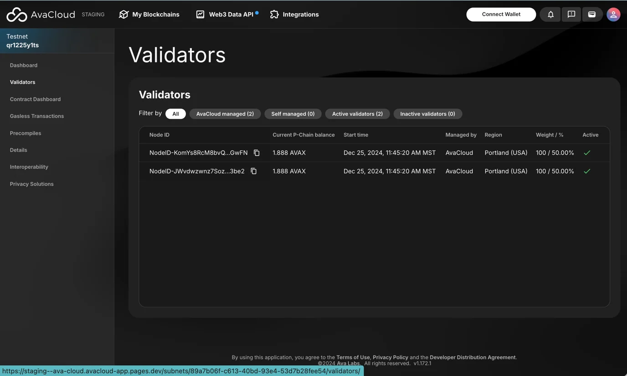Click the Connect Wallet button

pyautogui.click(x=501, y=15)
